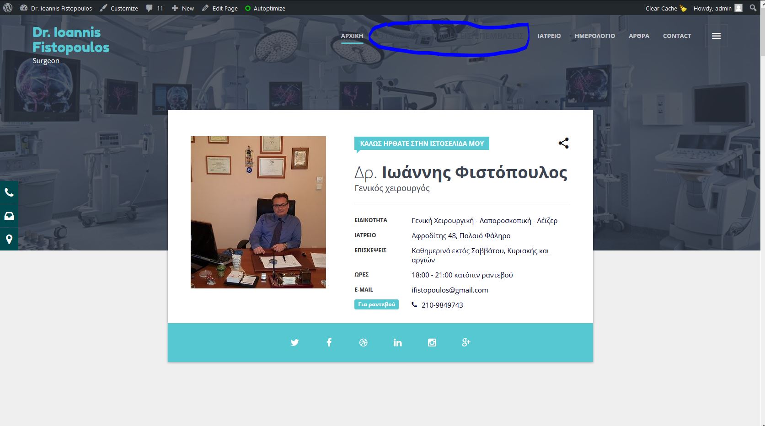Open the LinkedIn social link

click(x=397, y=342)
